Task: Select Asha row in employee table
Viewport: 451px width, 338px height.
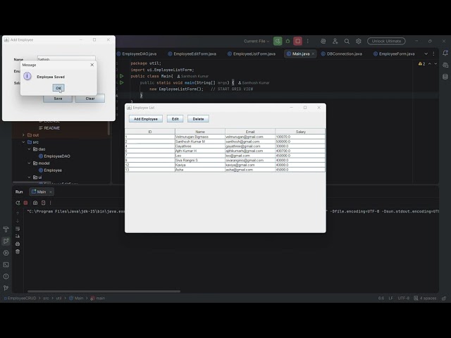Action: click(225, 170)
